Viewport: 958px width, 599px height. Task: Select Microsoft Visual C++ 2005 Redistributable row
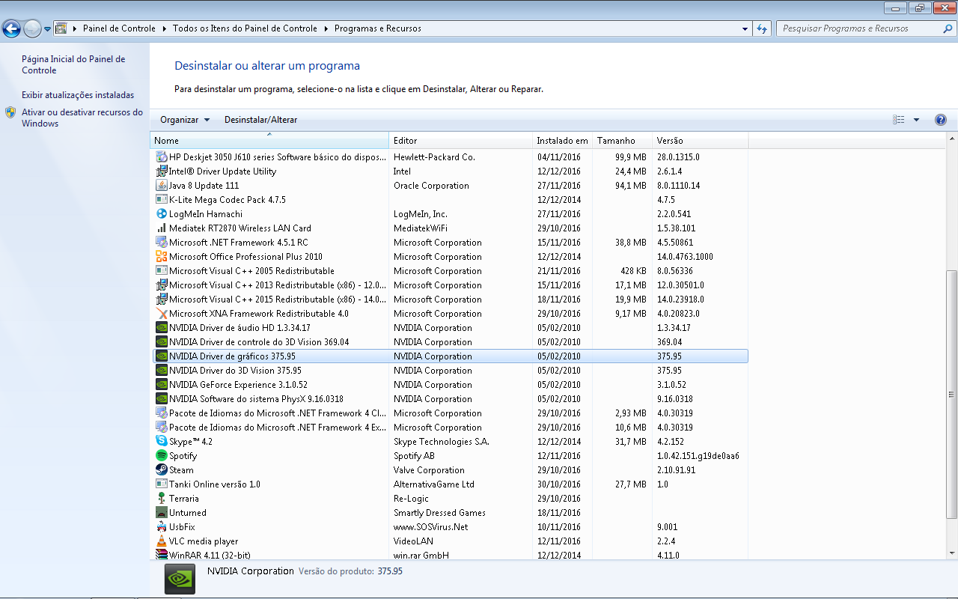[451, 271]
